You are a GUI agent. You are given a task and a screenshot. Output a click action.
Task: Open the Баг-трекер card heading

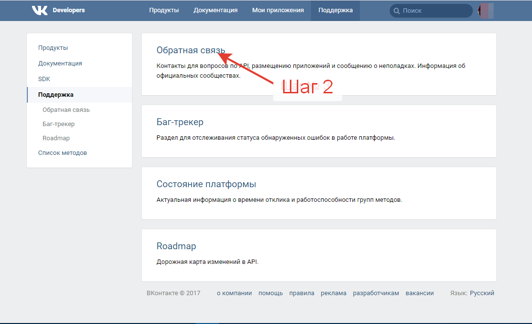180,122
